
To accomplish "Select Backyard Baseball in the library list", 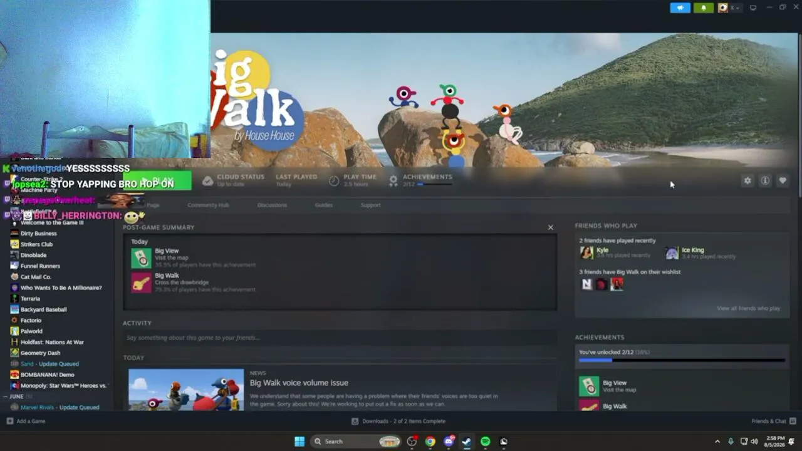I will 43,309.
